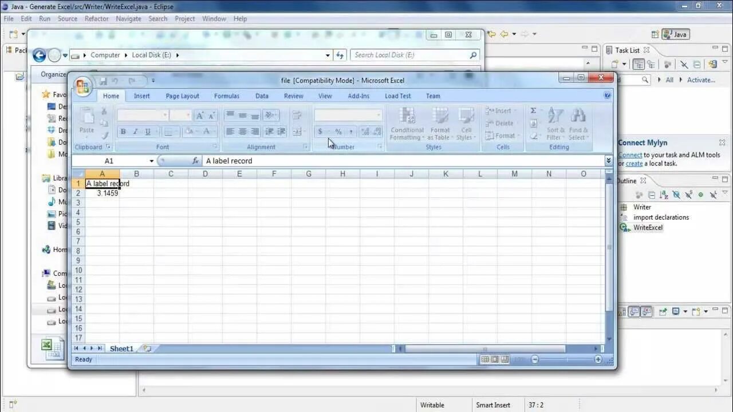Image resolution: width=733 pixels, height=412 pixels.
Task: Click the Insert Function fx button
Action: coord(196,161)
